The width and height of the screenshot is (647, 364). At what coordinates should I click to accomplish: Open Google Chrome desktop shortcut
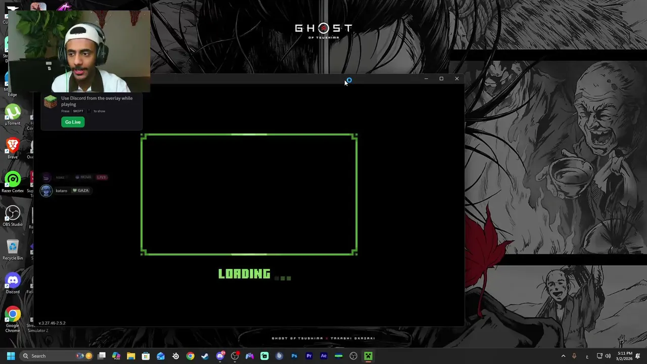click(x=13, y=320)
